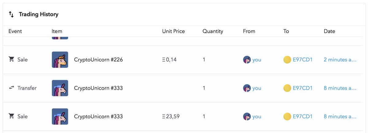Click the Date column header
Screen dimensions: 368x133
tap(329, 31)
